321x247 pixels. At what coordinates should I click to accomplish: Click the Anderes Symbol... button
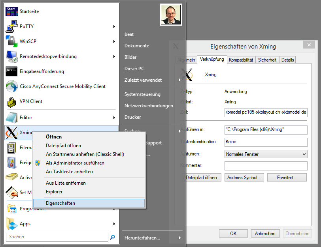tap(244, 178)
